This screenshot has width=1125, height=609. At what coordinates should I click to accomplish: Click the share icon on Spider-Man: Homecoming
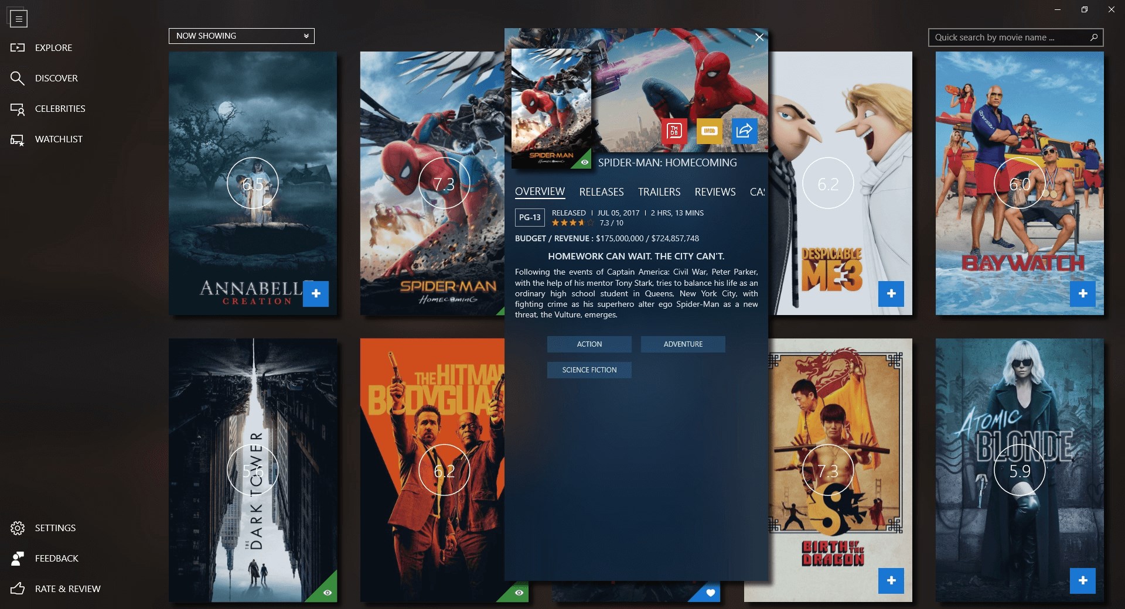744,131
